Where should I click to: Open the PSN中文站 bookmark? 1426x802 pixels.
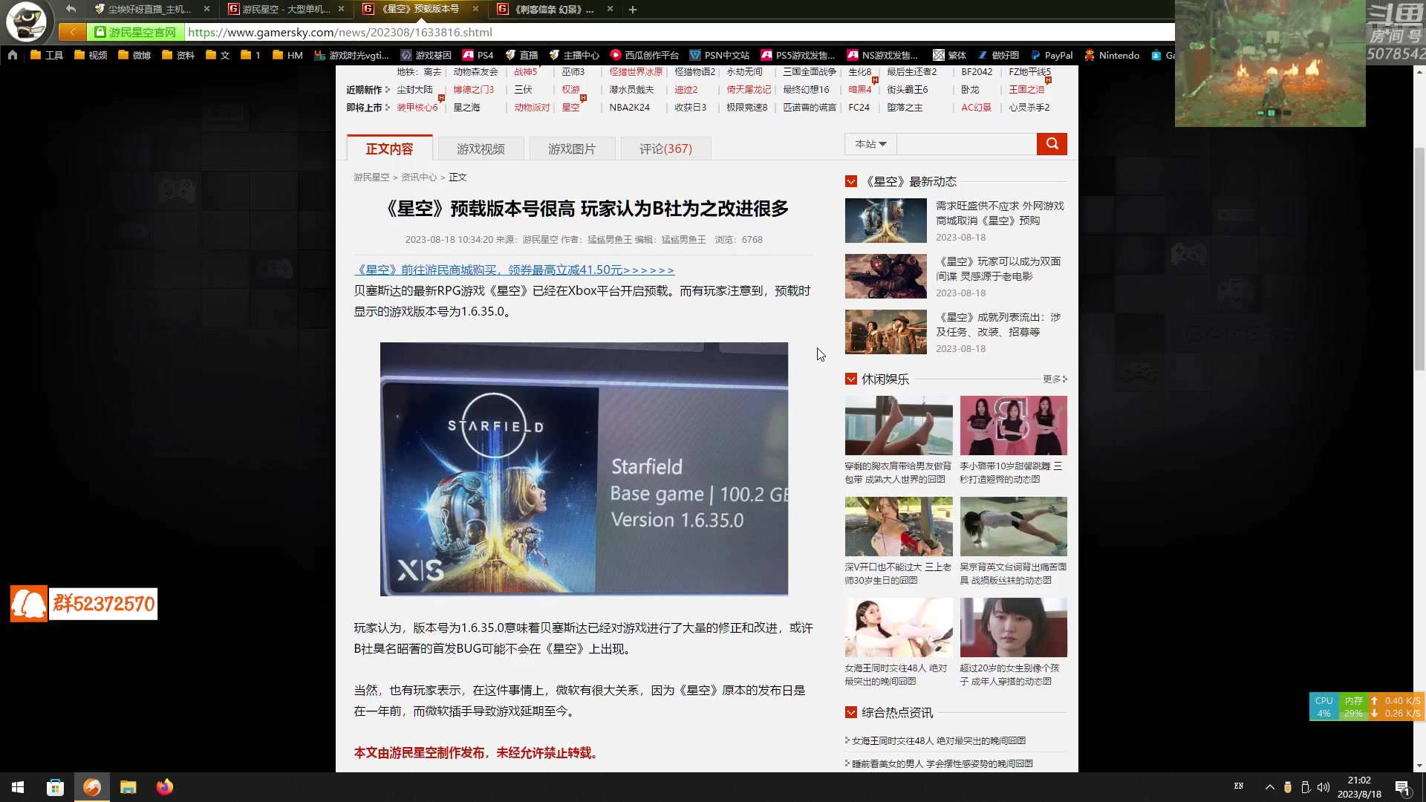719,55
